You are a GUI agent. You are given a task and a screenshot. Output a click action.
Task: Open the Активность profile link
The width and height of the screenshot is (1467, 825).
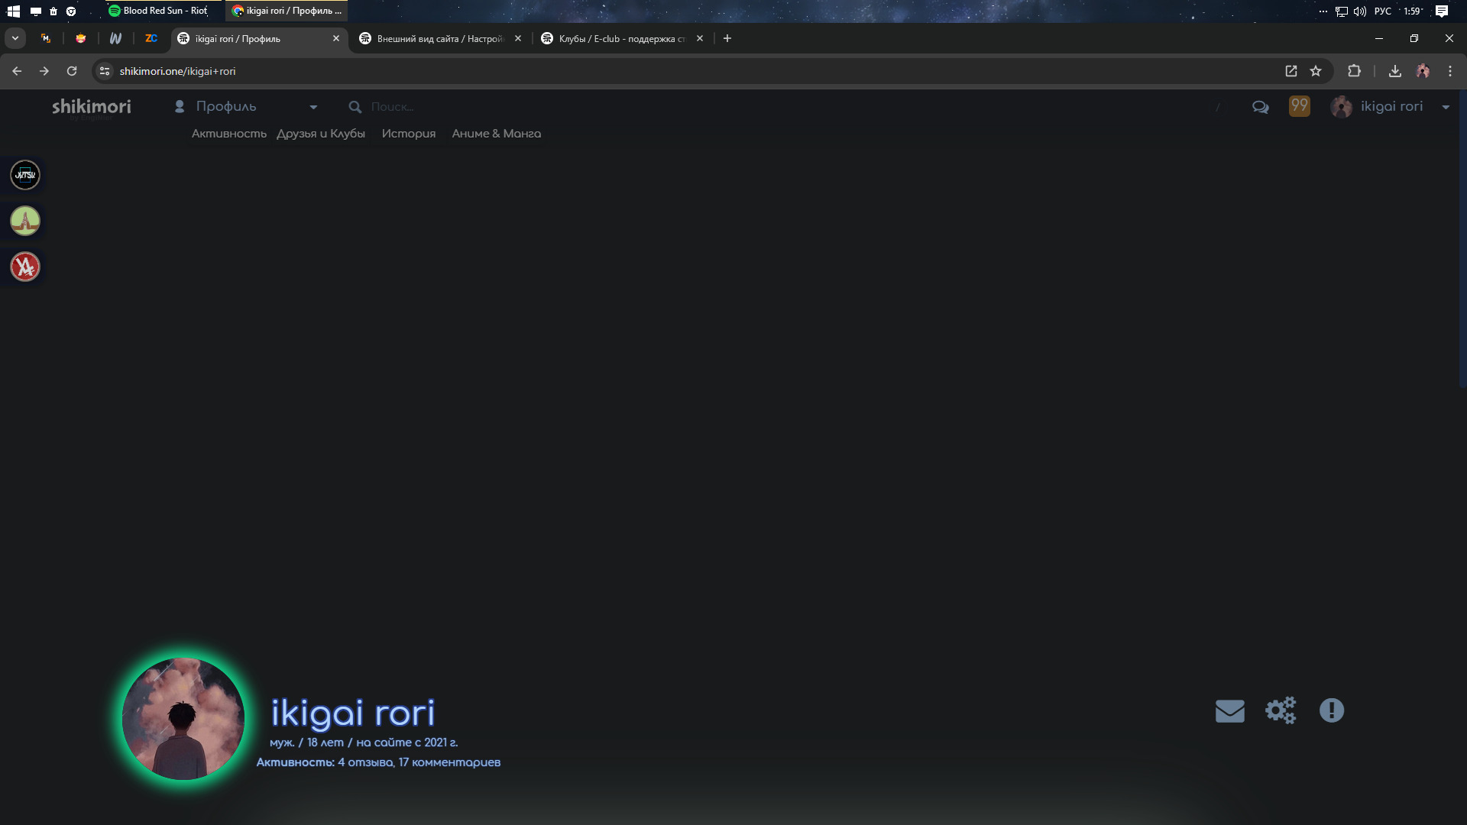tap(228, 134)
